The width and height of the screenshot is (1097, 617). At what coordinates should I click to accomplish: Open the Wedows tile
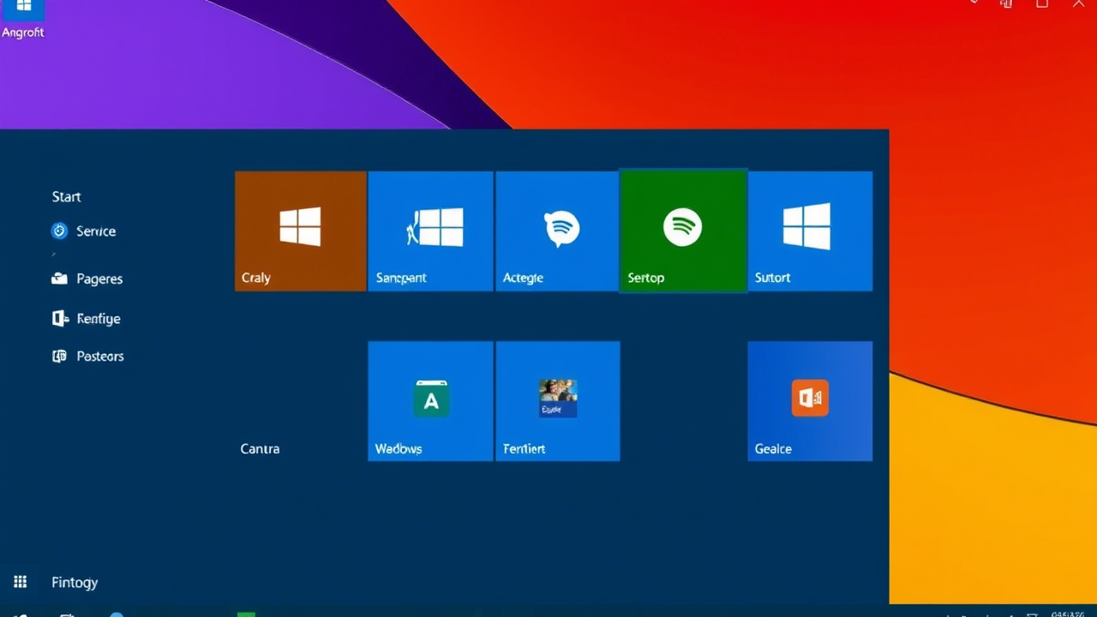click(431, 401)
